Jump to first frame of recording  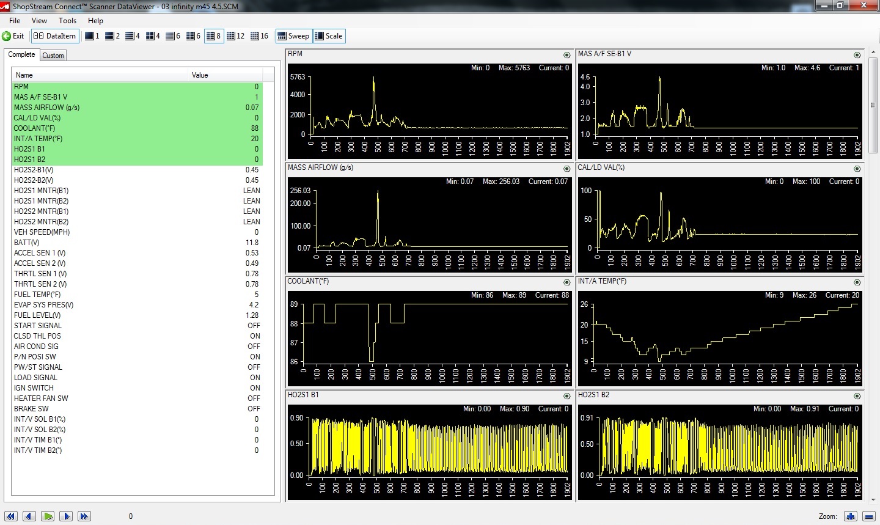(11, 516)
